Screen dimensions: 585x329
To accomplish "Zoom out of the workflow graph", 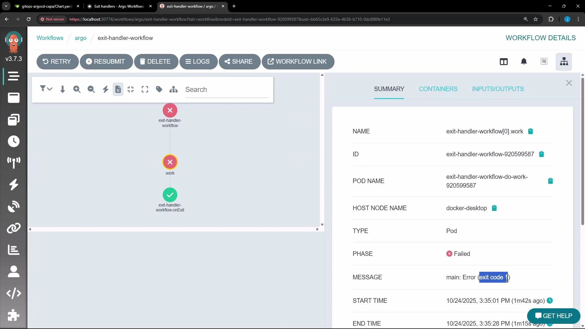I will [x=91, y=89].
